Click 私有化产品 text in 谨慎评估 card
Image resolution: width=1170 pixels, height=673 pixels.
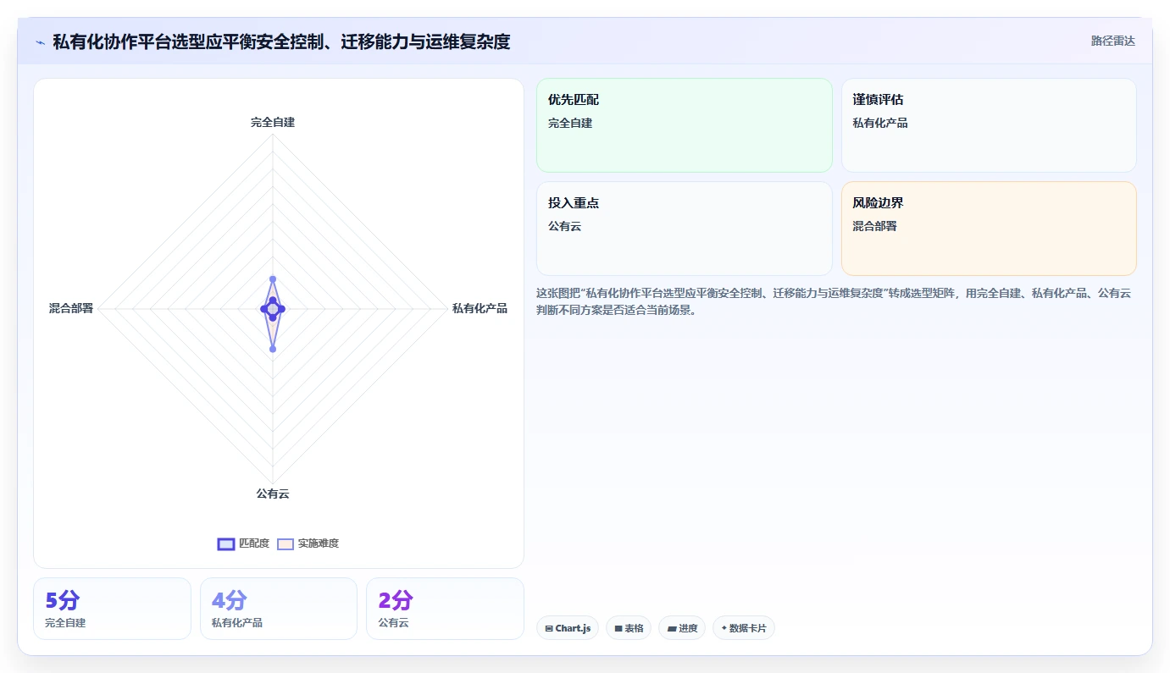pos(879,123)
